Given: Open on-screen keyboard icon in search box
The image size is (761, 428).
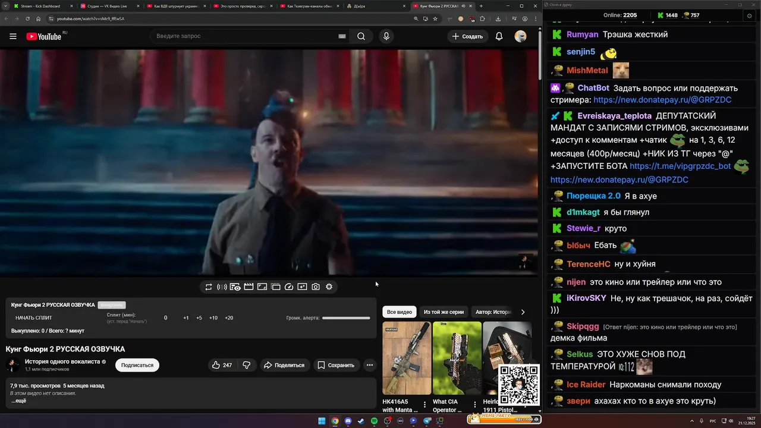Looking at the screenshot, I should (342, 36).
